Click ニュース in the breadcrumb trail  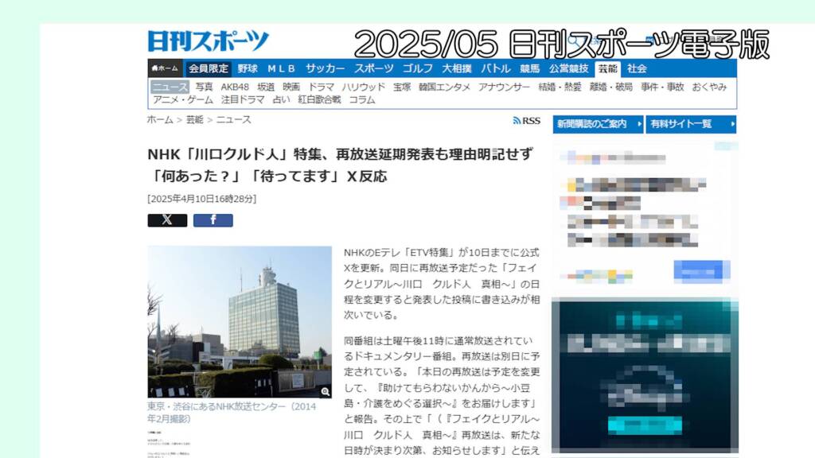click(233, 120)
